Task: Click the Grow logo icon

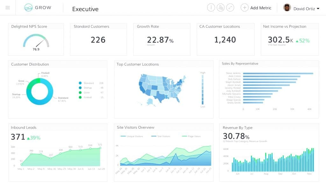Action: [x=29, y=8]
